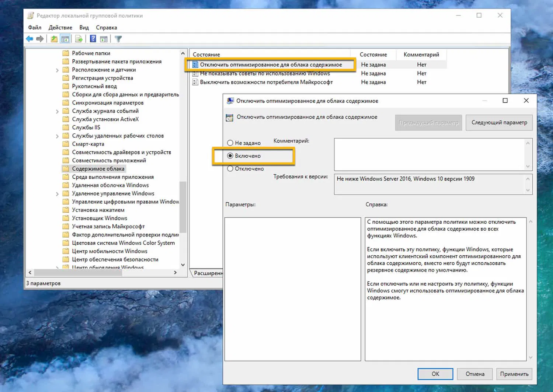This screenshot has width=553, height=392.
Task: Click the Forward arrow in toolbar
Action: (x=40, y=39)
